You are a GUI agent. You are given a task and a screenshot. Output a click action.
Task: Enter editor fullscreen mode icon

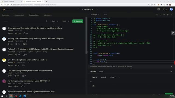pyautogui.click(x=171, y=14)
